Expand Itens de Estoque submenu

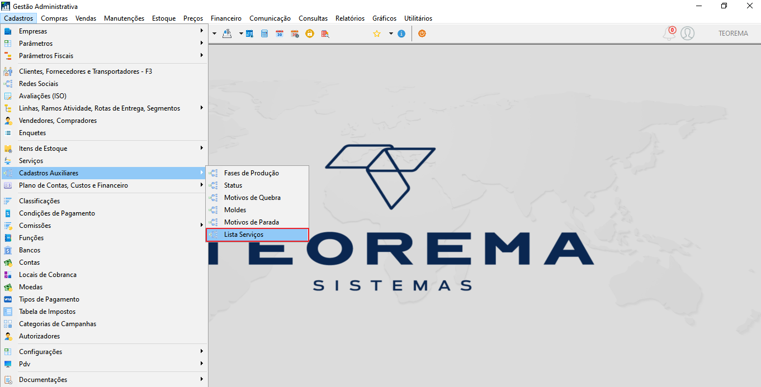104,149
